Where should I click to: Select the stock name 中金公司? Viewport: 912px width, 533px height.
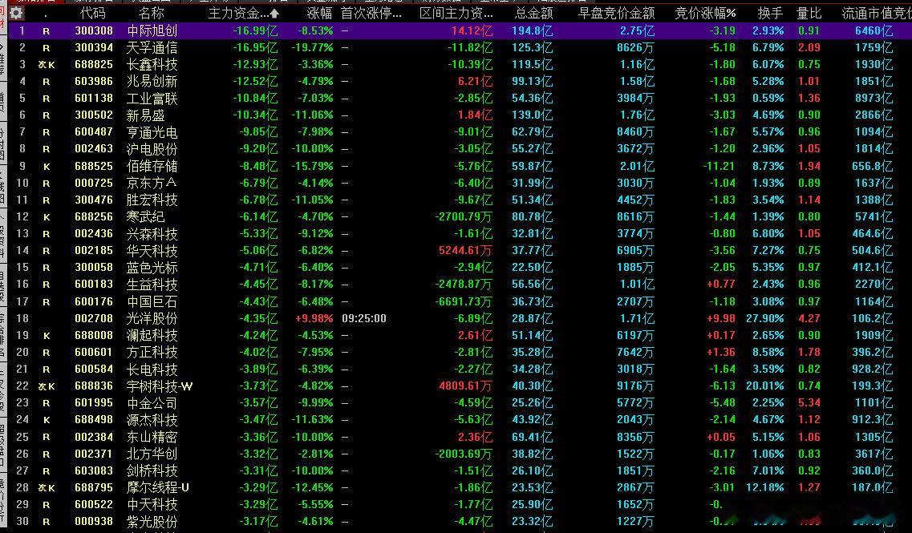(152, 403)
